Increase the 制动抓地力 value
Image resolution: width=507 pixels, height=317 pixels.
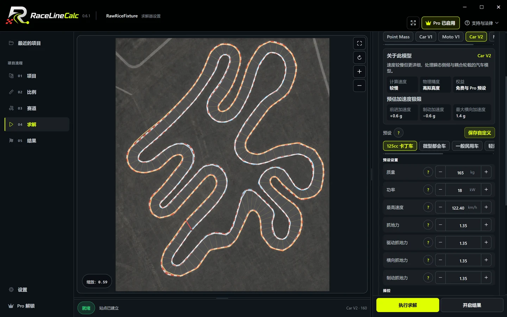[x=486, y=278]
